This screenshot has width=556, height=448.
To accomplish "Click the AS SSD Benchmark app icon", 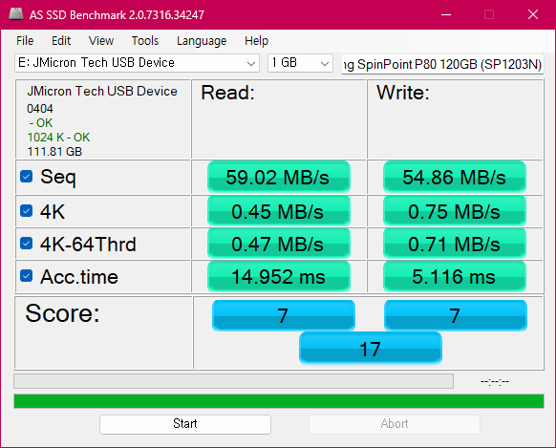I will point(16,14).
